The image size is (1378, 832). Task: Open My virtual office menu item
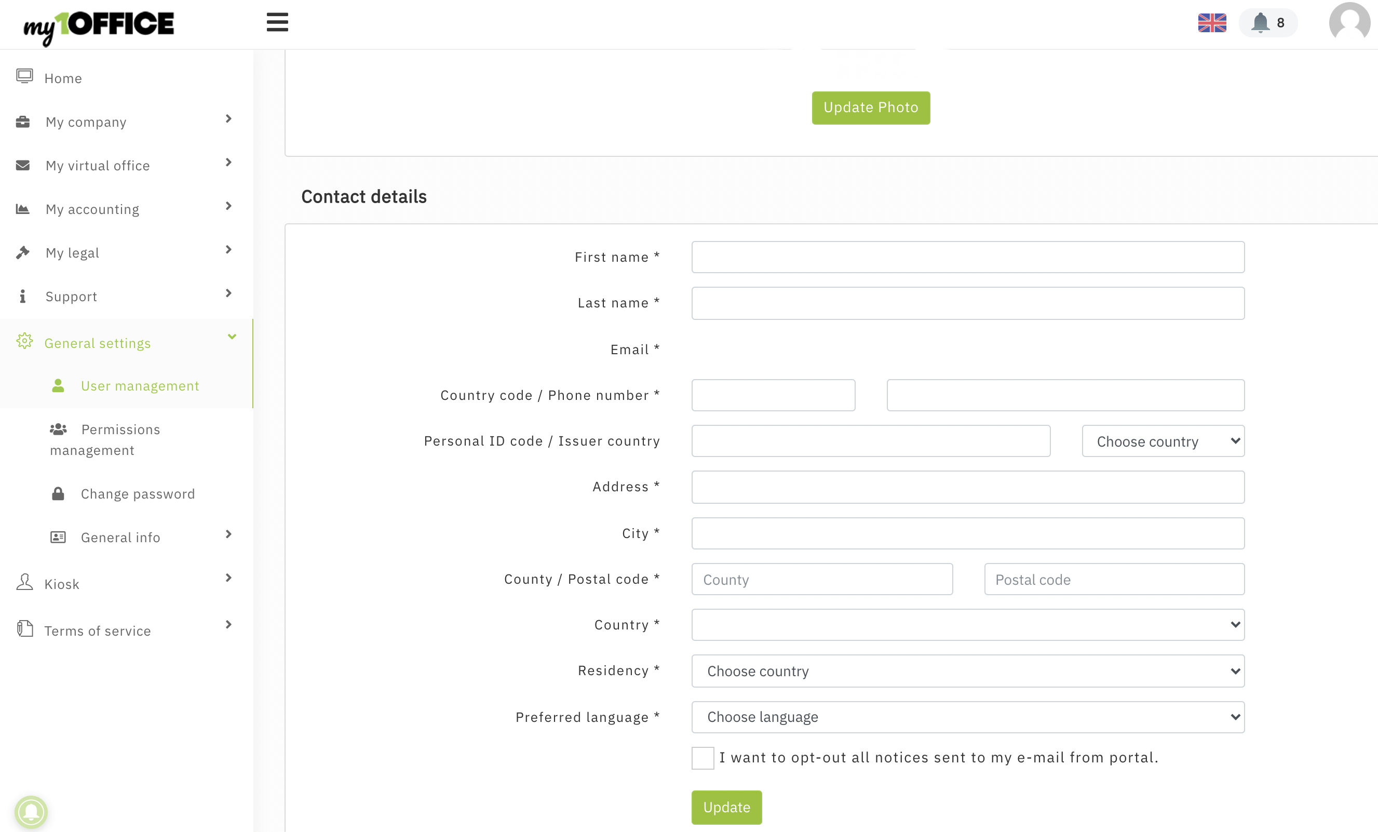[98, 166]
